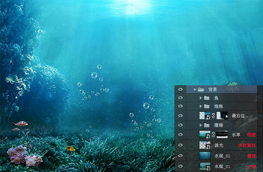The image size is (263, 172).
Task: Click the 泡泡 group folder icon
Action: [x=207, y=106]
